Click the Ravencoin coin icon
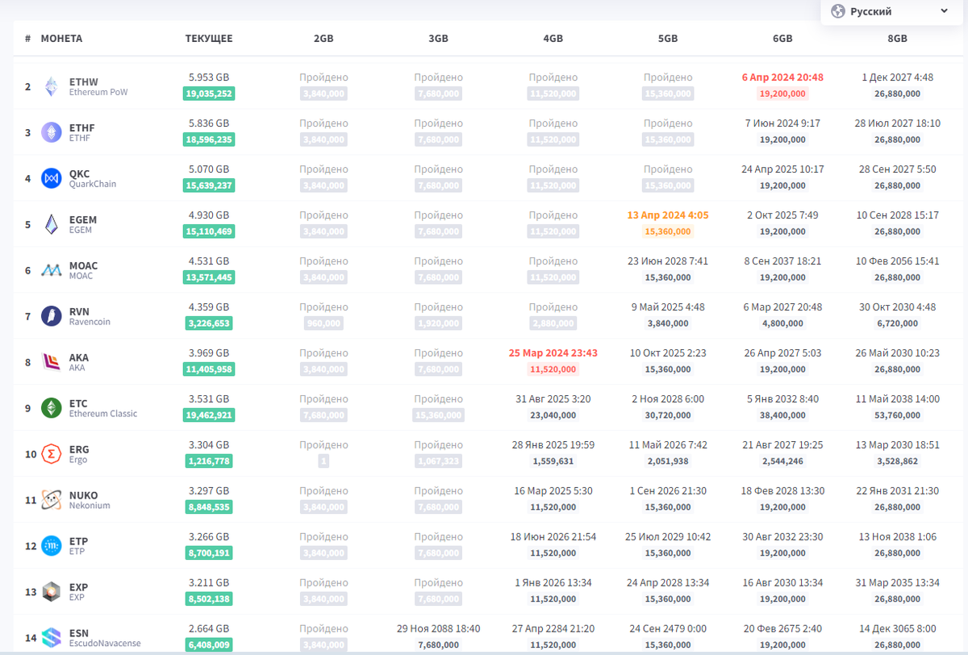This screenshot has width=968, height=655. point(52,316)
